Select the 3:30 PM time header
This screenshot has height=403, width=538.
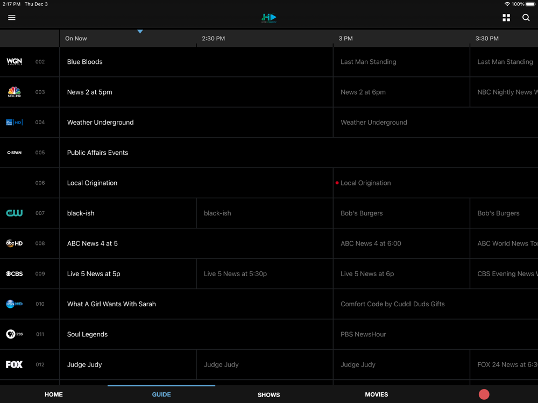487,38
